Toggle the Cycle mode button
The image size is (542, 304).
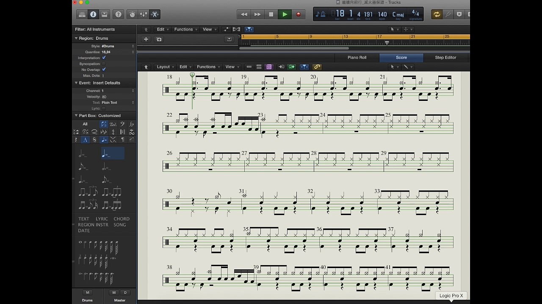(437, 14)
